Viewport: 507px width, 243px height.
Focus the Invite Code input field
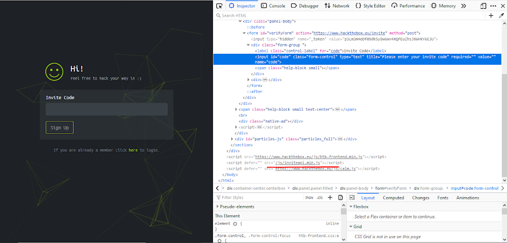pos(107,109)
